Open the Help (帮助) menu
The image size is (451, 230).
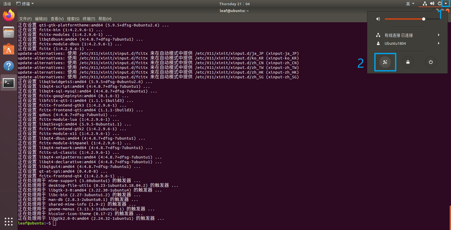click(x=105, y=19)
